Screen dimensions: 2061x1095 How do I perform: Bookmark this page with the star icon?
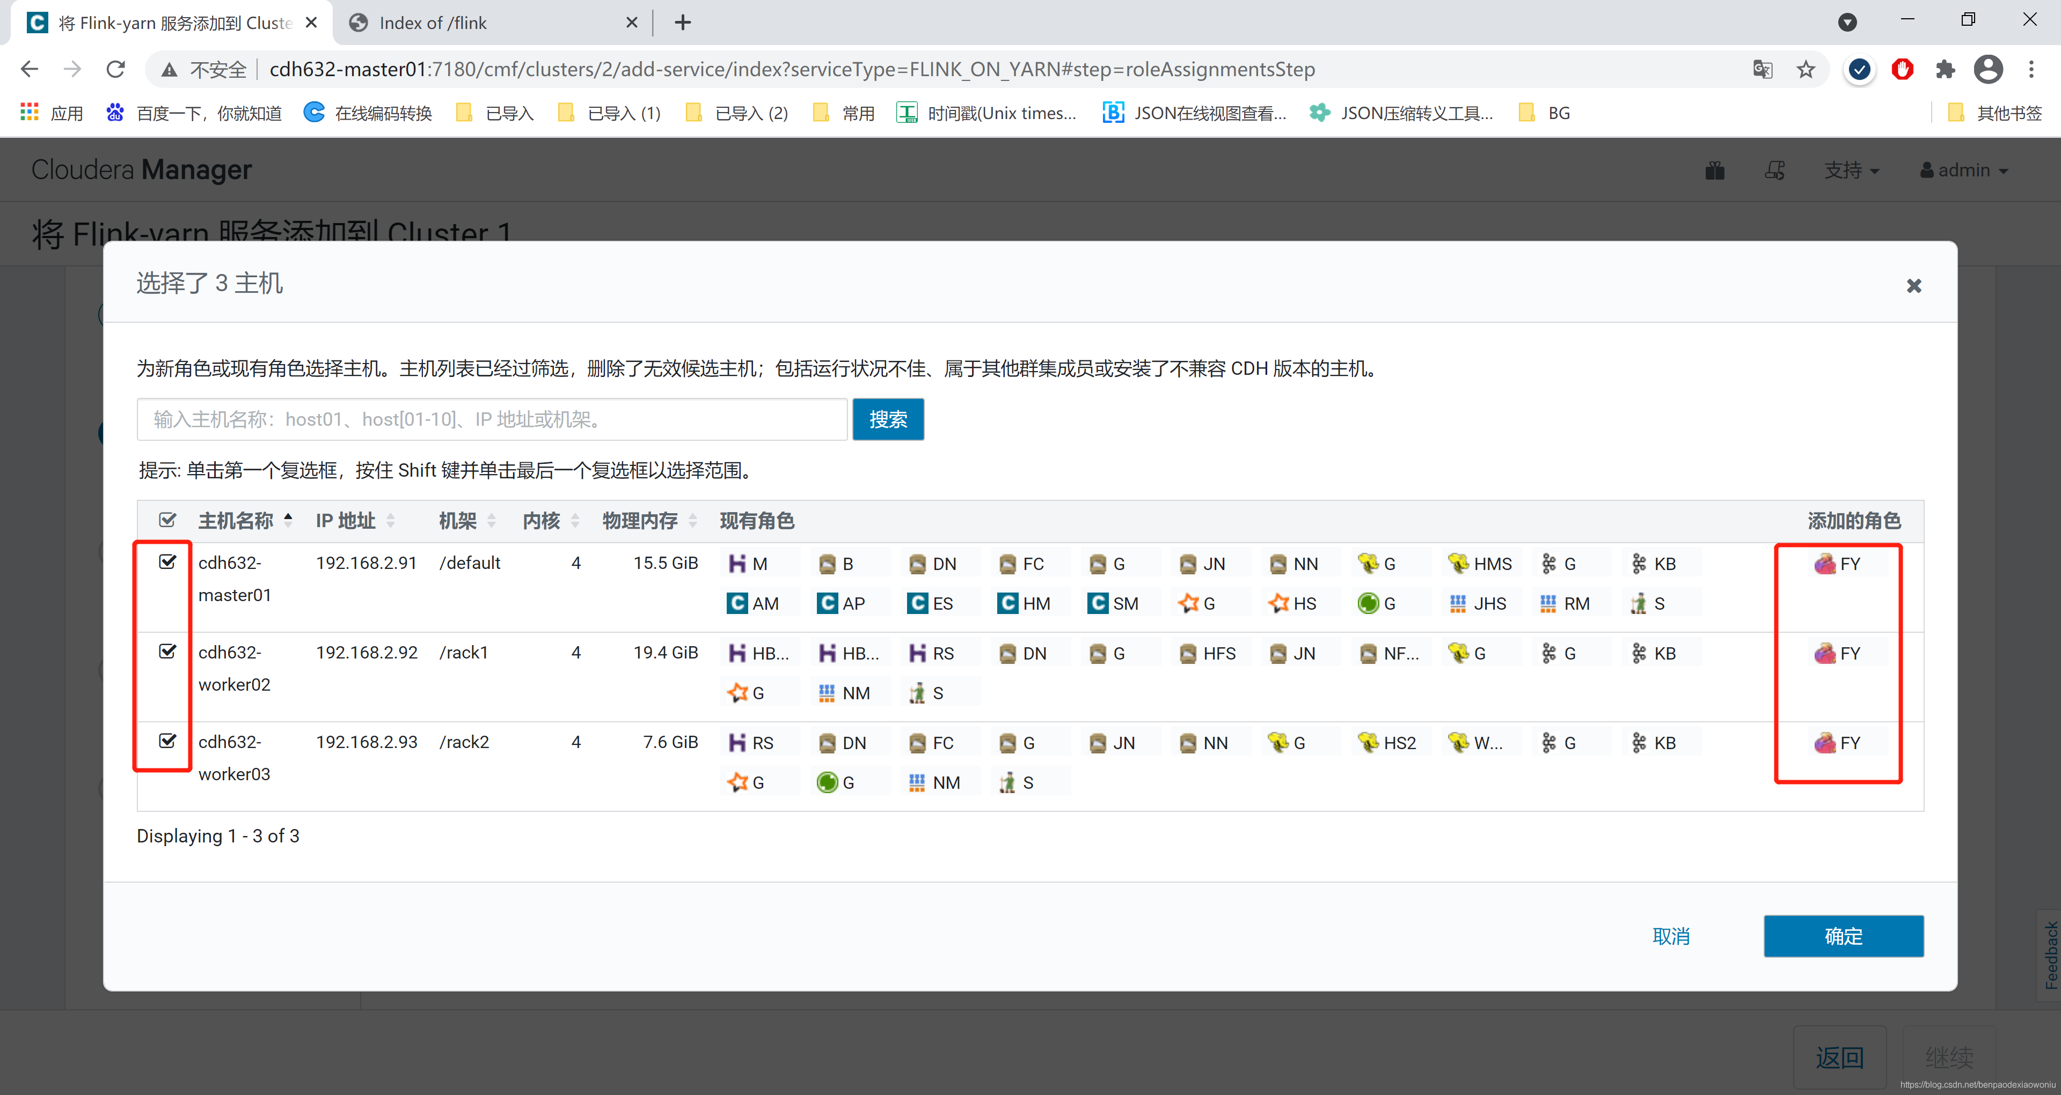coord(1806,70)
